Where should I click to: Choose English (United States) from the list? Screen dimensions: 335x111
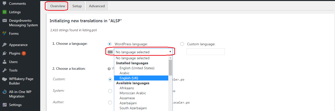point(141,68)
